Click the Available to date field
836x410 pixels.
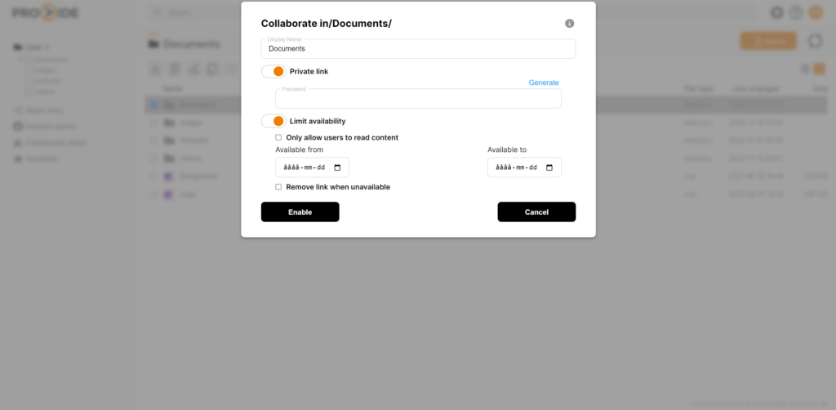[516, 167]
